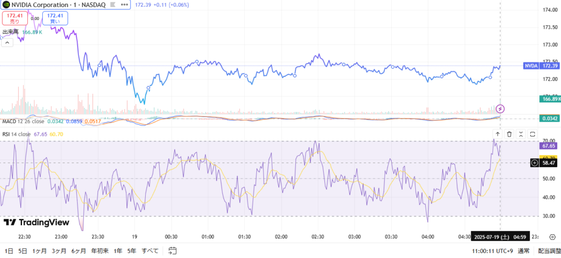
Task: Click the NVDA 172.39 price label
Action: coord(541,66)
